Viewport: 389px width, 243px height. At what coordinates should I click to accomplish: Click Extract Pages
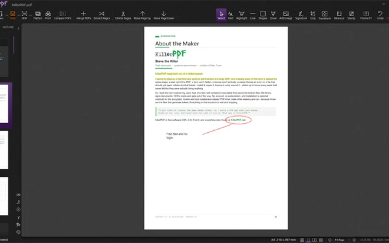tap(102, 15)
